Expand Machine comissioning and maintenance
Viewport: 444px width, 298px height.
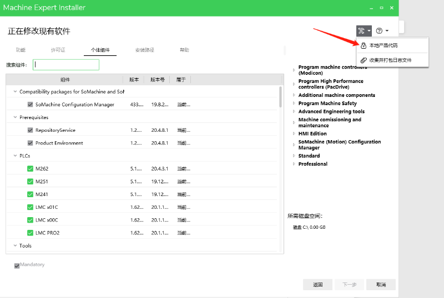(x=294, y=122)
